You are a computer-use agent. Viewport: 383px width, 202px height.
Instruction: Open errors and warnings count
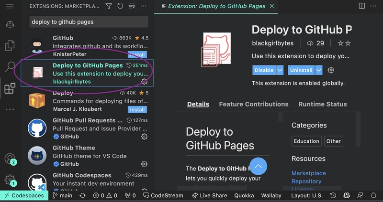click(x=105, y=195)
